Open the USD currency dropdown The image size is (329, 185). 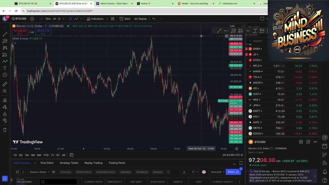(236, 26)
